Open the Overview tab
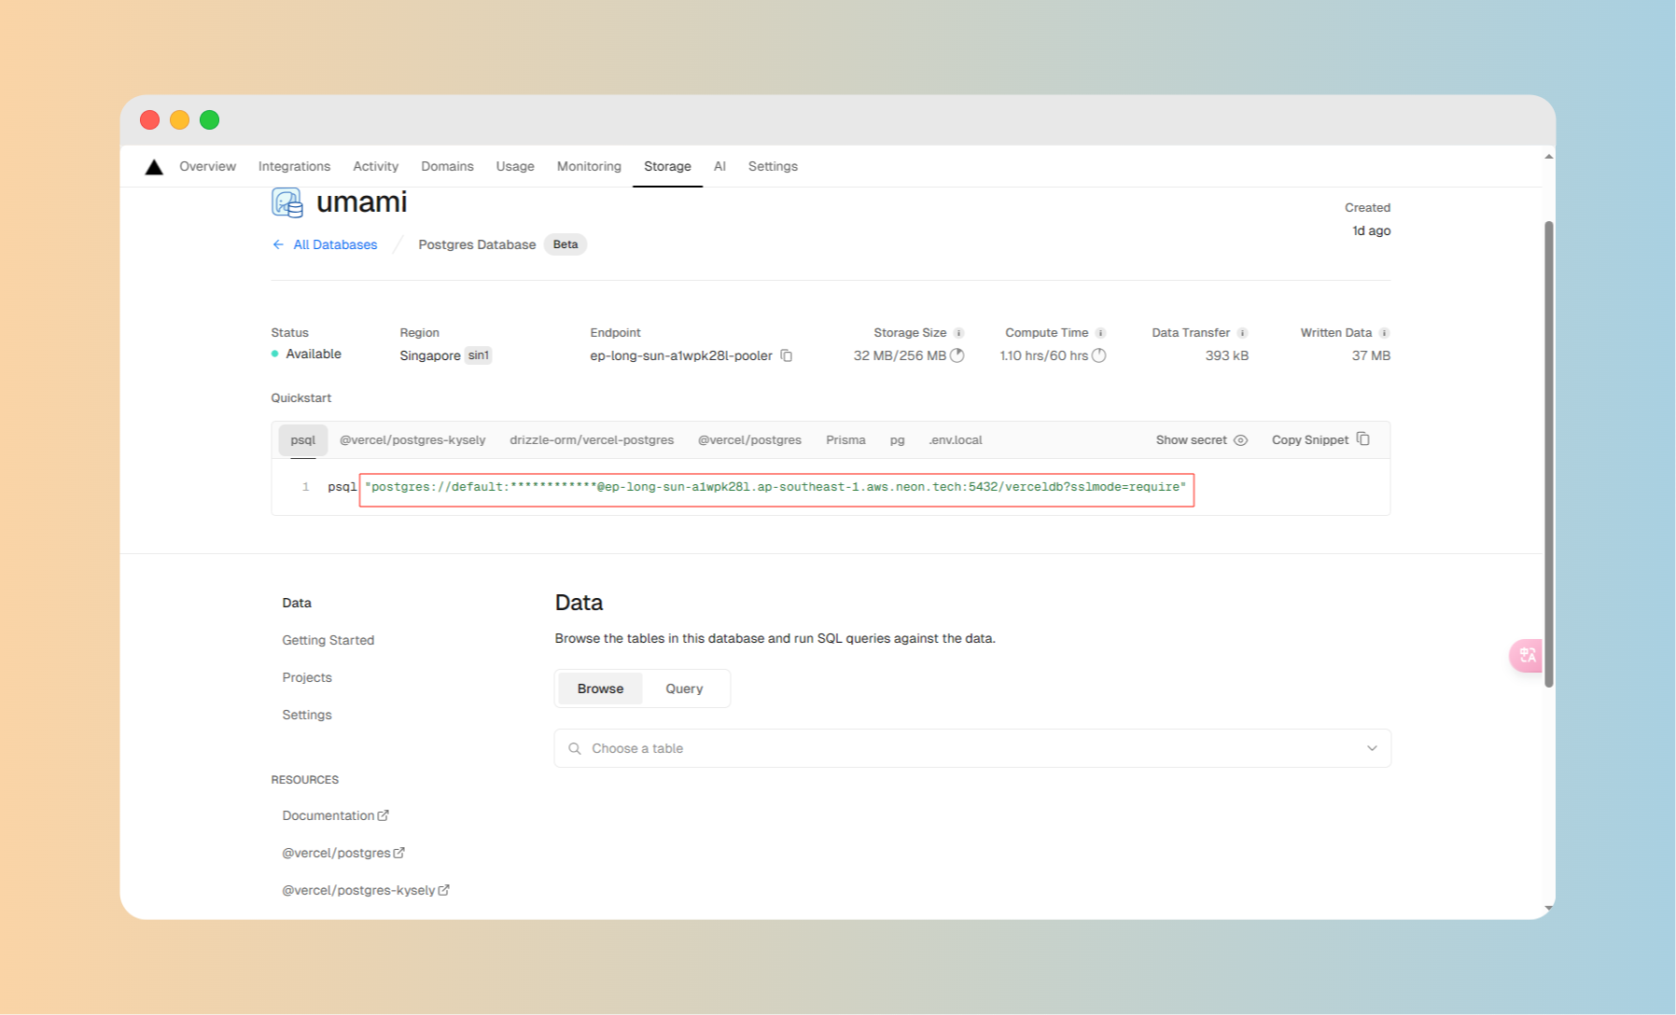Screen dimensions: 1676x1015 point(207,166)
